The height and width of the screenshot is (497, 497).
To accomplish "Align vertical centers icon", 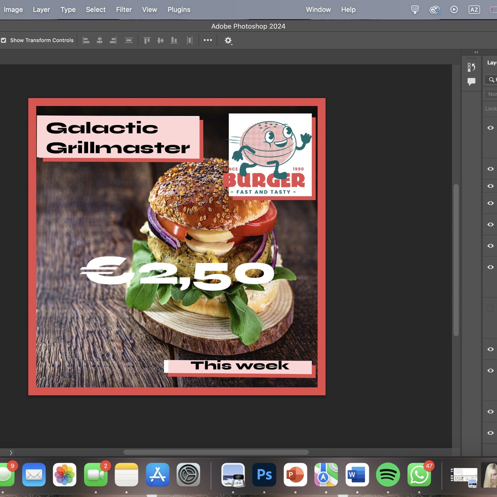I will (x=160, y=40).
